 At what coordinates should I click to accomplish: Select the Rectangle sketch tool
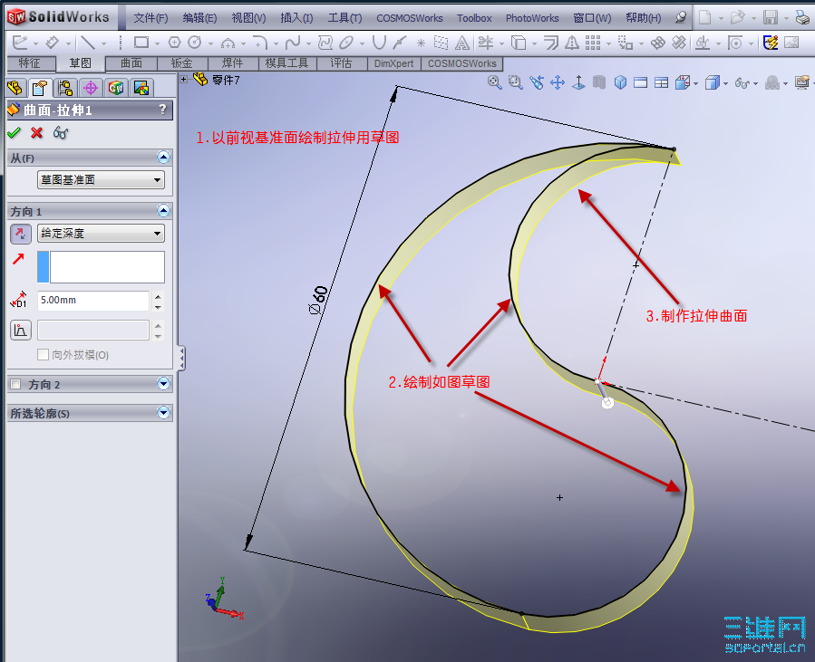point(141,43)
